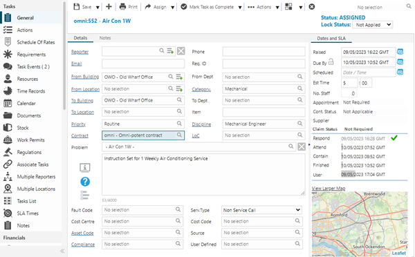
Task: Expand the Assign dropdown arrow
Action: pyautogui.click(x=172, y=8)
